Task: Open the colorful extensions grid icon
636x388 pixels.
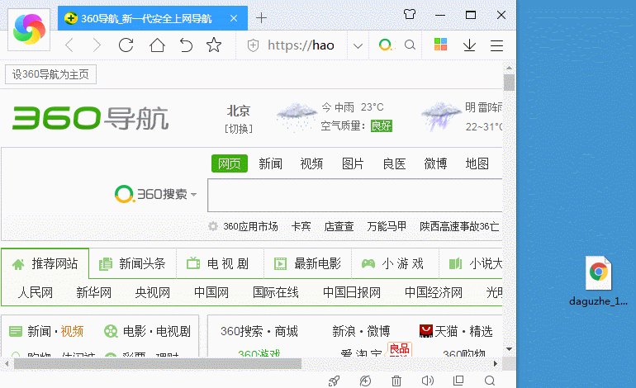Action: (441, 45)
